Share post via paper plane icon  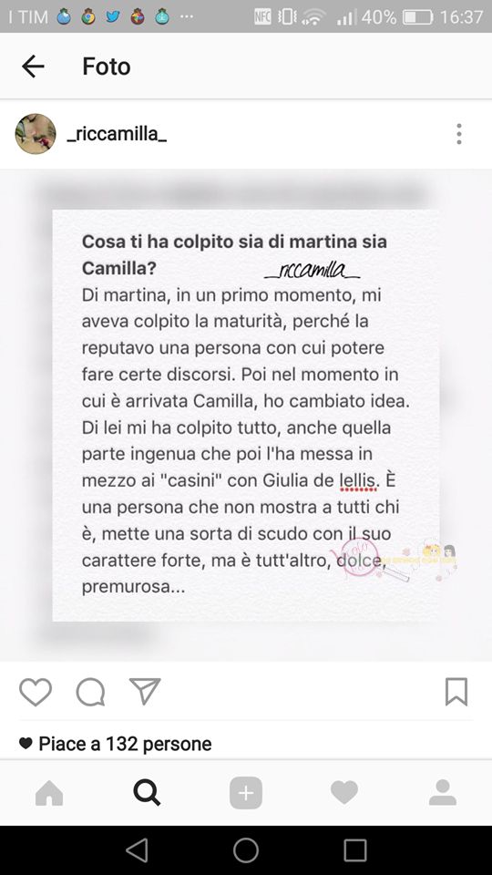145,691
